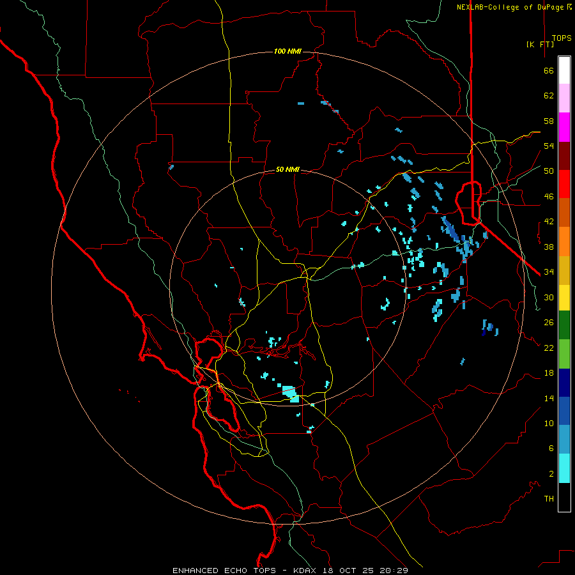
Task: Select the orange 42 kft swatch
Action: tap(564, 241)
